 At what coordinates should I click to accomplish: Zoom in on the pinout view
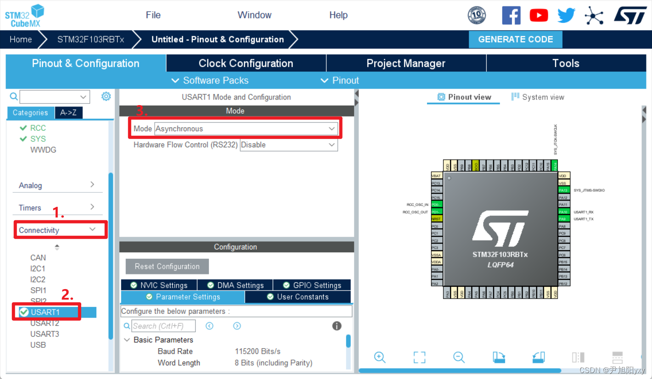click(379, 357)
